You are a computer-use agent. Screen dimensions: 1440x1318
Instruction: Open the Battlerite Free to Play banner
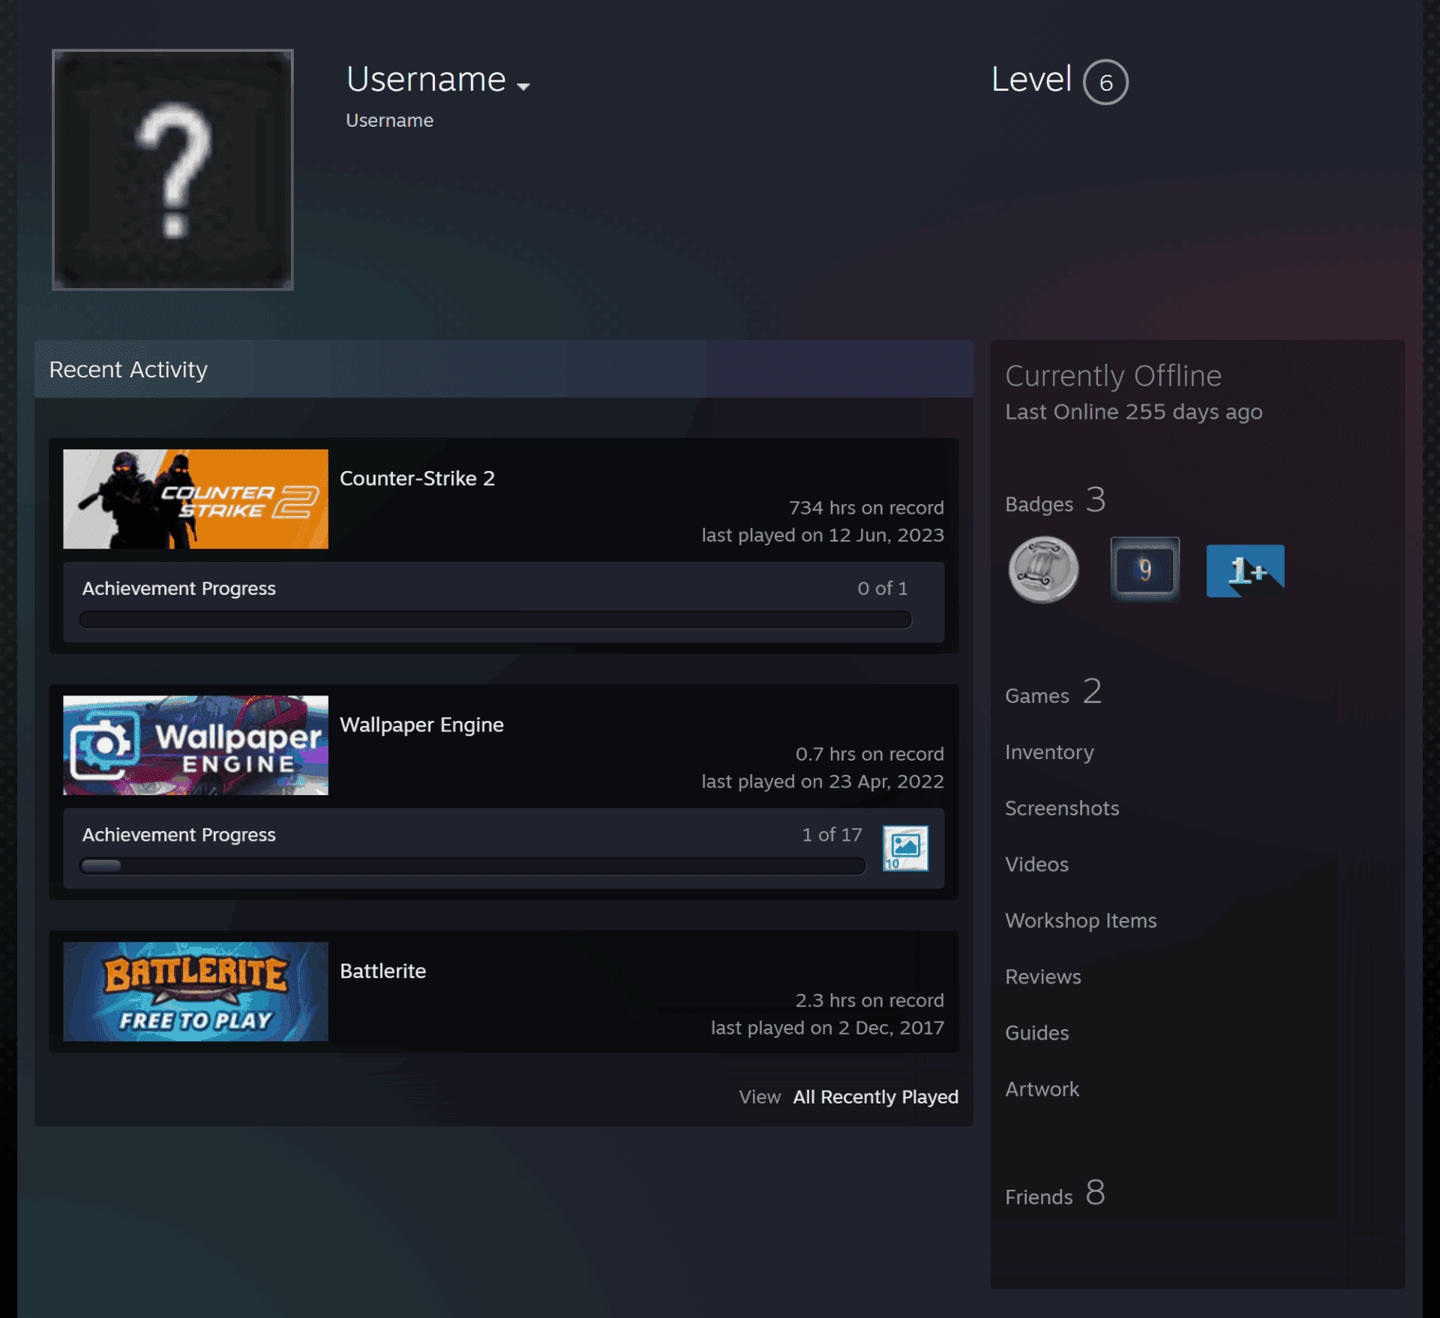click(196, 991)
